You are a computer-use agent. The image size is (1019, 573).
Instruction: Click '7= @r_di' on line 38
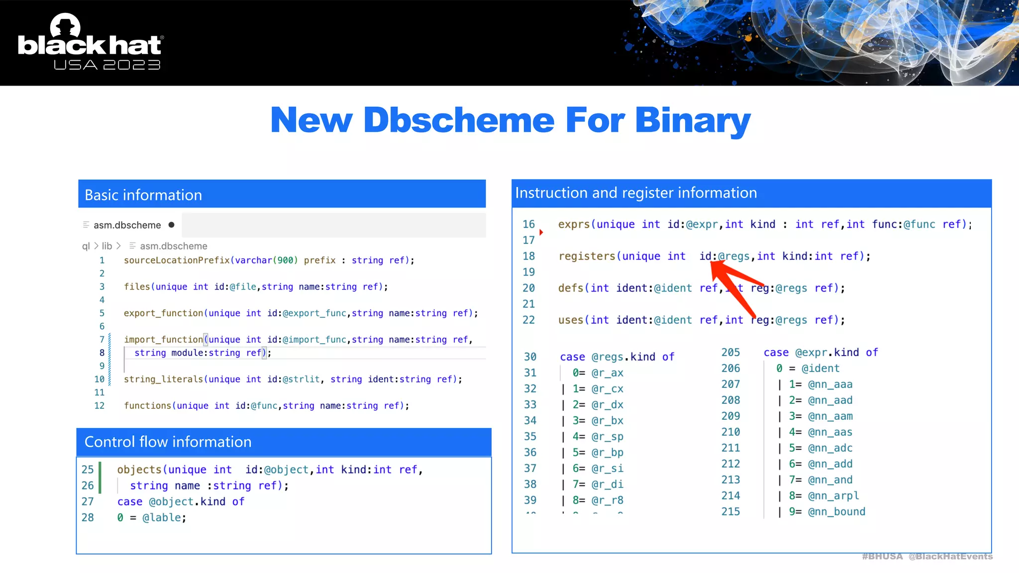click(x=598, y=484)
